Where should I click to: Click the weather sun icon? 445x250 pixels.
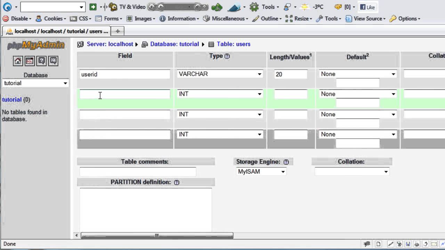coord(305,7)
